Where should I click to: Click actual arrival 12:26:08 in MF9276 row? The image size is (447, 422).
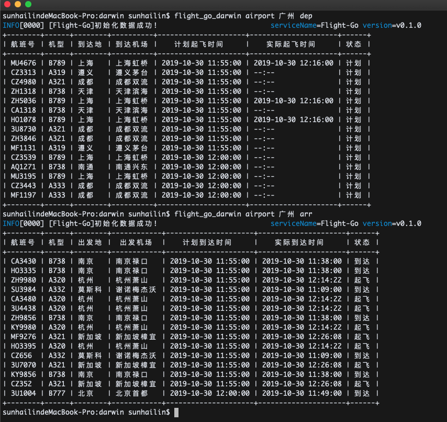(302, 337)
